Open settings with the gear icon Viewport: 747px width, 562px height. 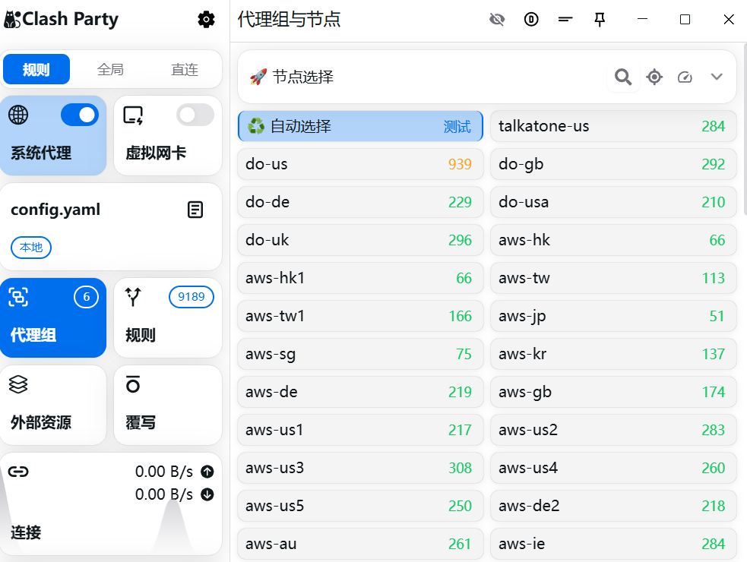206,20
